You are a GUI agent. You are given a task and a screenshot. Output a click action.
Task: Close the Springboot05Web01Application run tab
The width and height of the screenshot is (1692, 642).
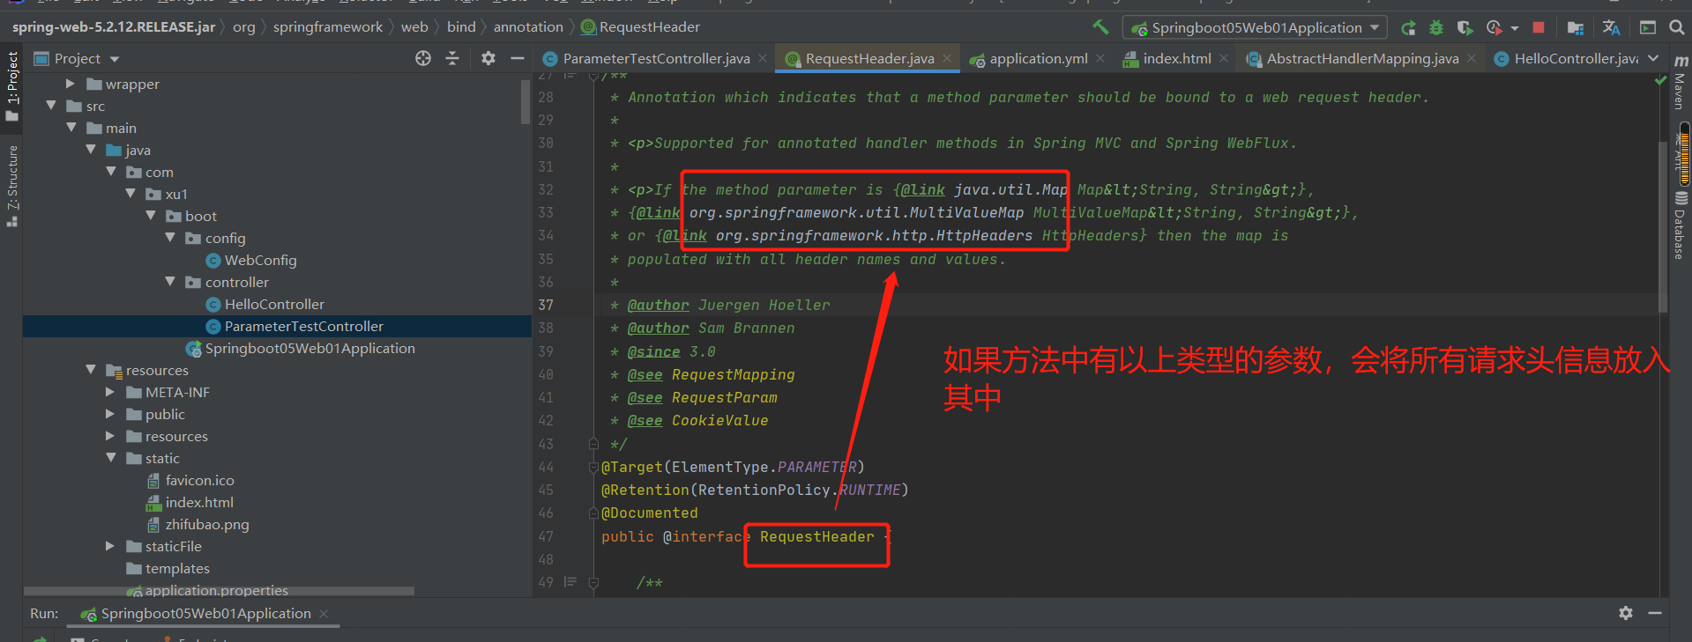[324, 614]
